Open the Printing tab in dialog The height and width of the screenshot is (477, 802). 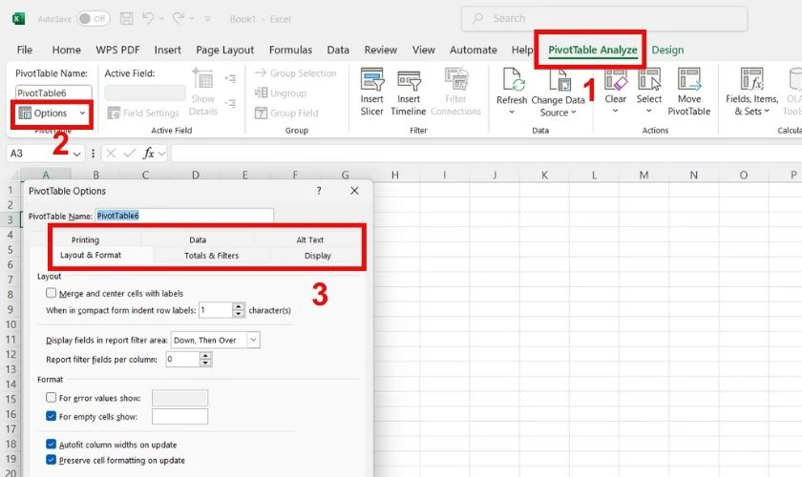85,239
